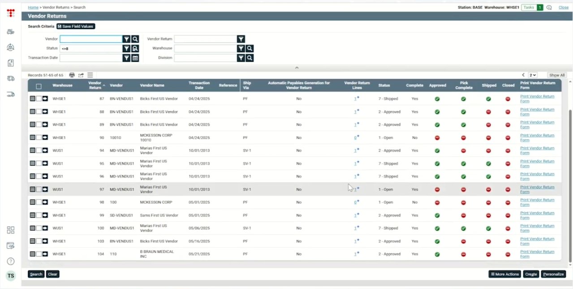The image size is (573, 289).
Task: Toggle the select-all checkbox in grid header
Action: tap(39, 86)
